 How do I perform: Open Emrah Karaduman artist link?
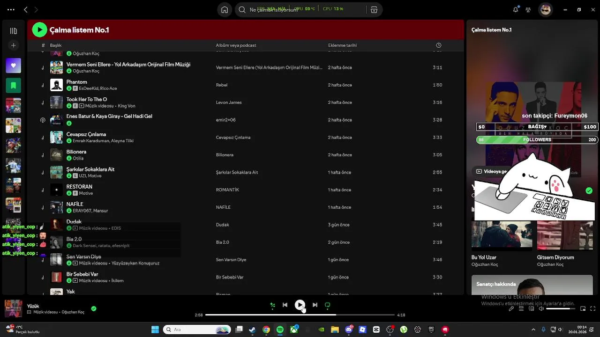(90, 141)
